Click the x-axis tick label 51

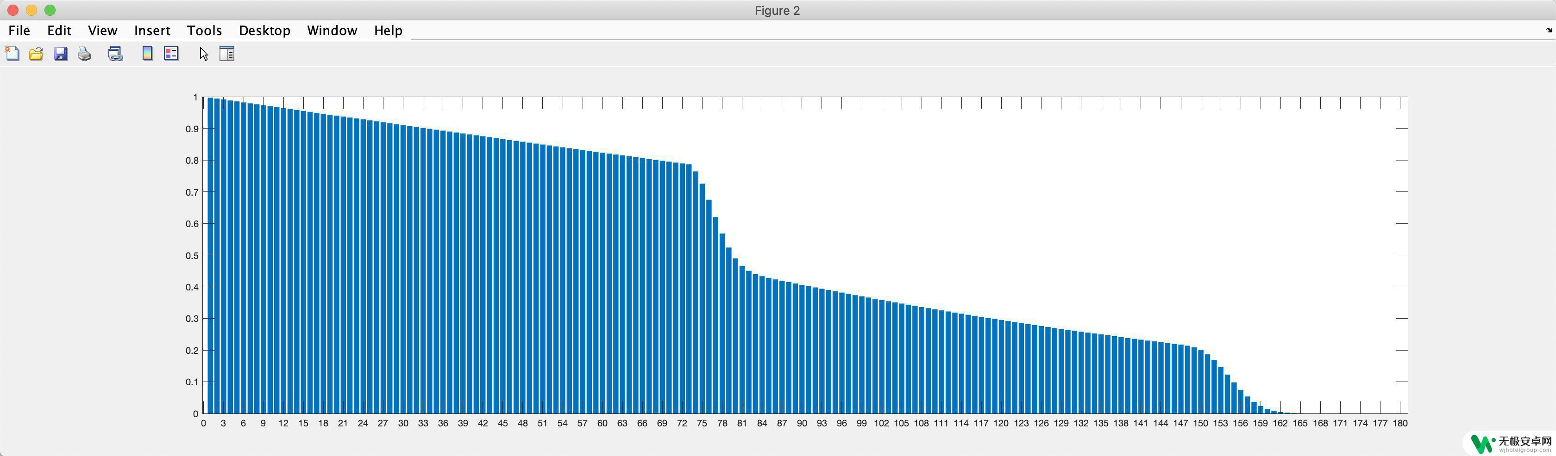(542, 424)
